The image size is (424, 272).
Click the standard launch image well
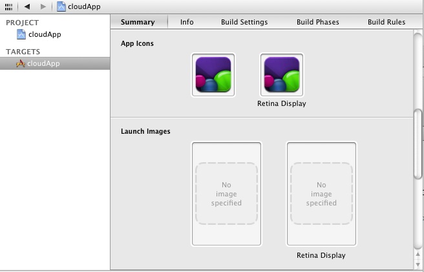point(226,194)
